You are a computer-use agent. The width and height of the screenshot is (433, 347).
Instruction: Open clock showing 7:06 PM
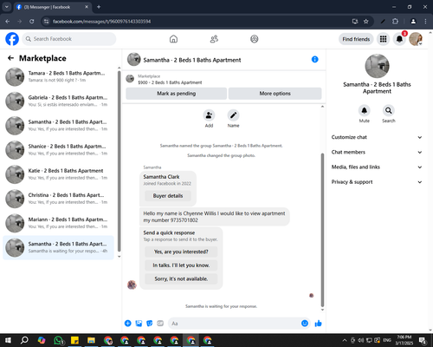tap(404, 340)
